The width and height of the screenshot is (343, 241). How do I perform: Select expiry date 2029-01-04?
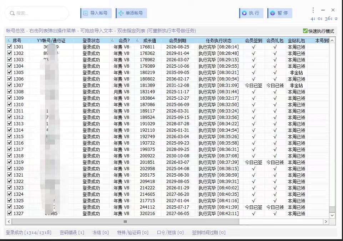click(178, 53)
